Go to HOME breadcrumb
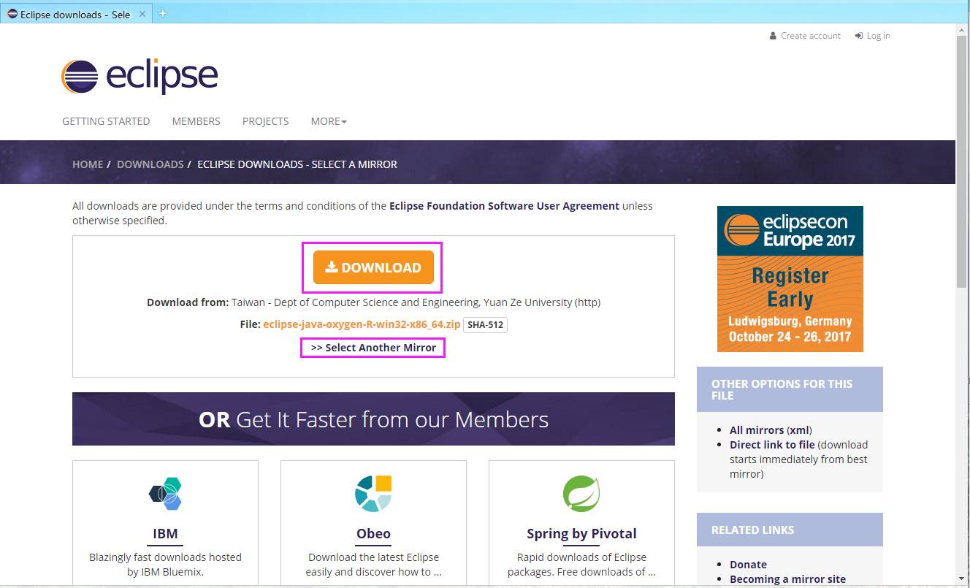Image resolution: width=970 pixels, height=588 pixels. coord(88,164)
